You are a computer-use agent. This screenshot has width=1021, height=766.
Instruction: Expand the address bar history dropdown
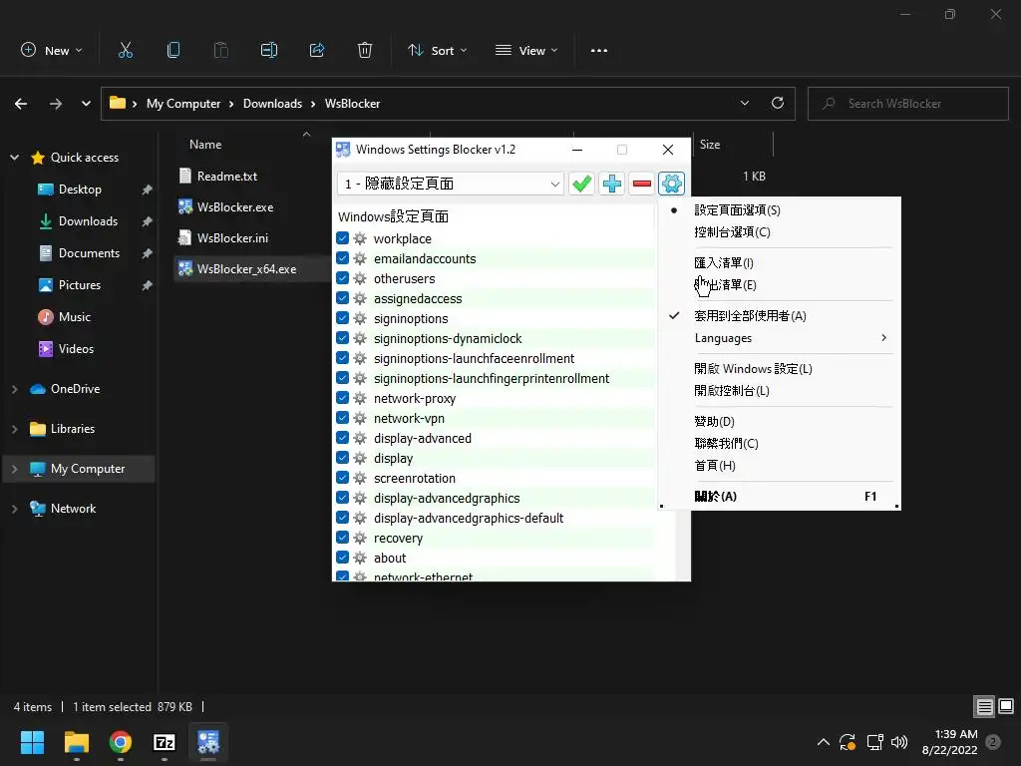745,103
